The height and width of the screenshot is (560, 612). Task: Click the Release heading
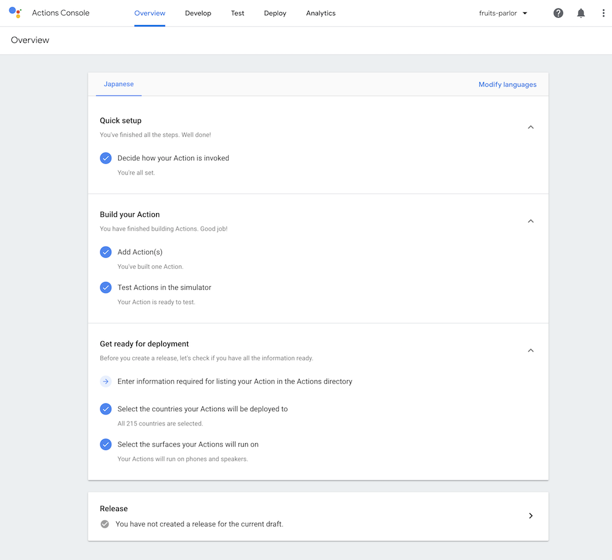pos(114,509)
